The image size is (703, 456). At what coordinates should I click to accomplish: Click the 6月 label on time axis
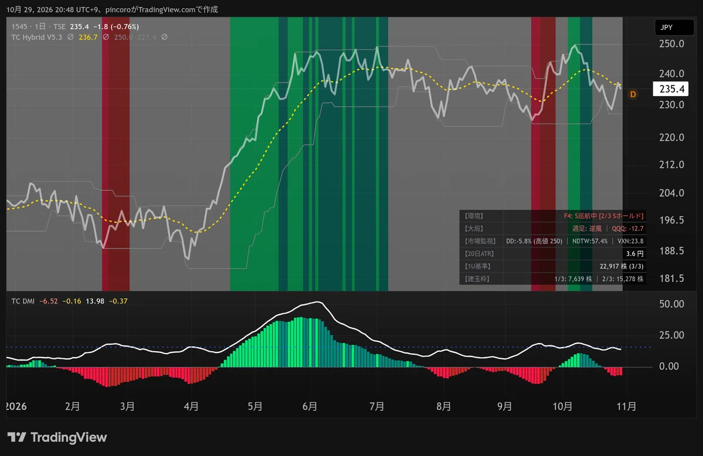click(310, 406)
